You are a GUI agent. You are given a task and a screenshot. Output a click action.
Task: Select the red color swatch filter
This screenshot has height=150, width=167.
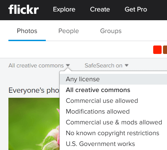coord(157,50)
